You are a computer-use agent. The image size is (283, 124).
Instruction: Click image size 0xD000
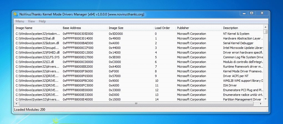click(x=114, y=95)
